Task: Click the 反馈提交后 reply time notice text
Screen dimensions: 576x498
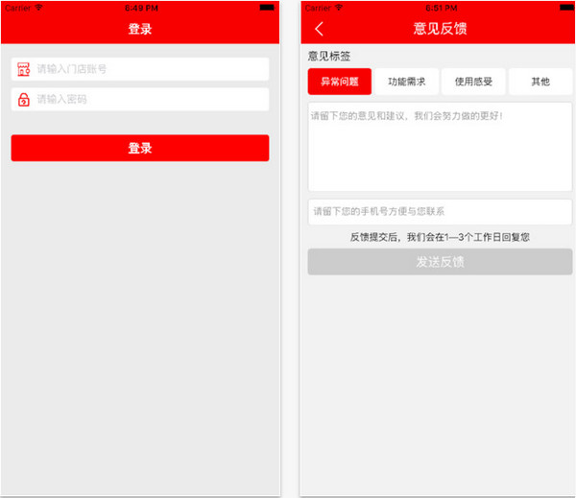Action: click(440, 237)
